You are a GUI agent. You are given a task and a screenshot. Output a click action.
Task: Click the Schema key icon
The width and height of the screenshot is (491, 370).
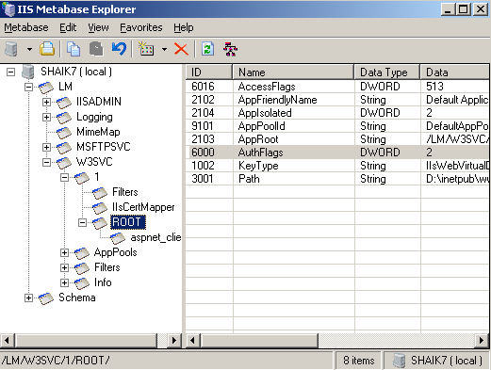click(x=46, y=298)
